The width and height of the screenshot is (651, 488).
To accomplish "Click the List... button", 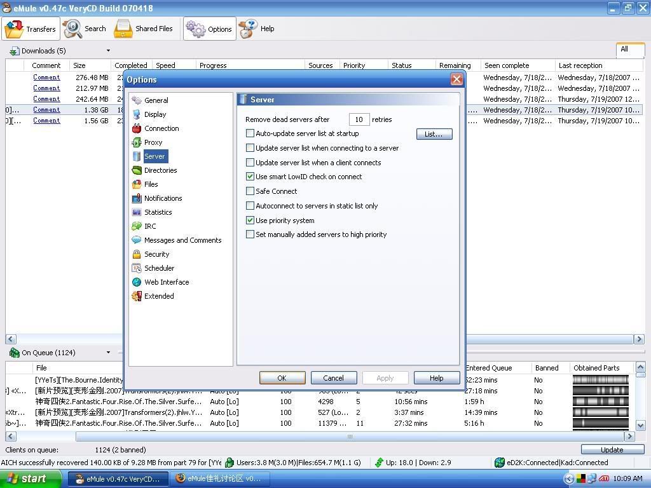I will click(x=434, y=134).
